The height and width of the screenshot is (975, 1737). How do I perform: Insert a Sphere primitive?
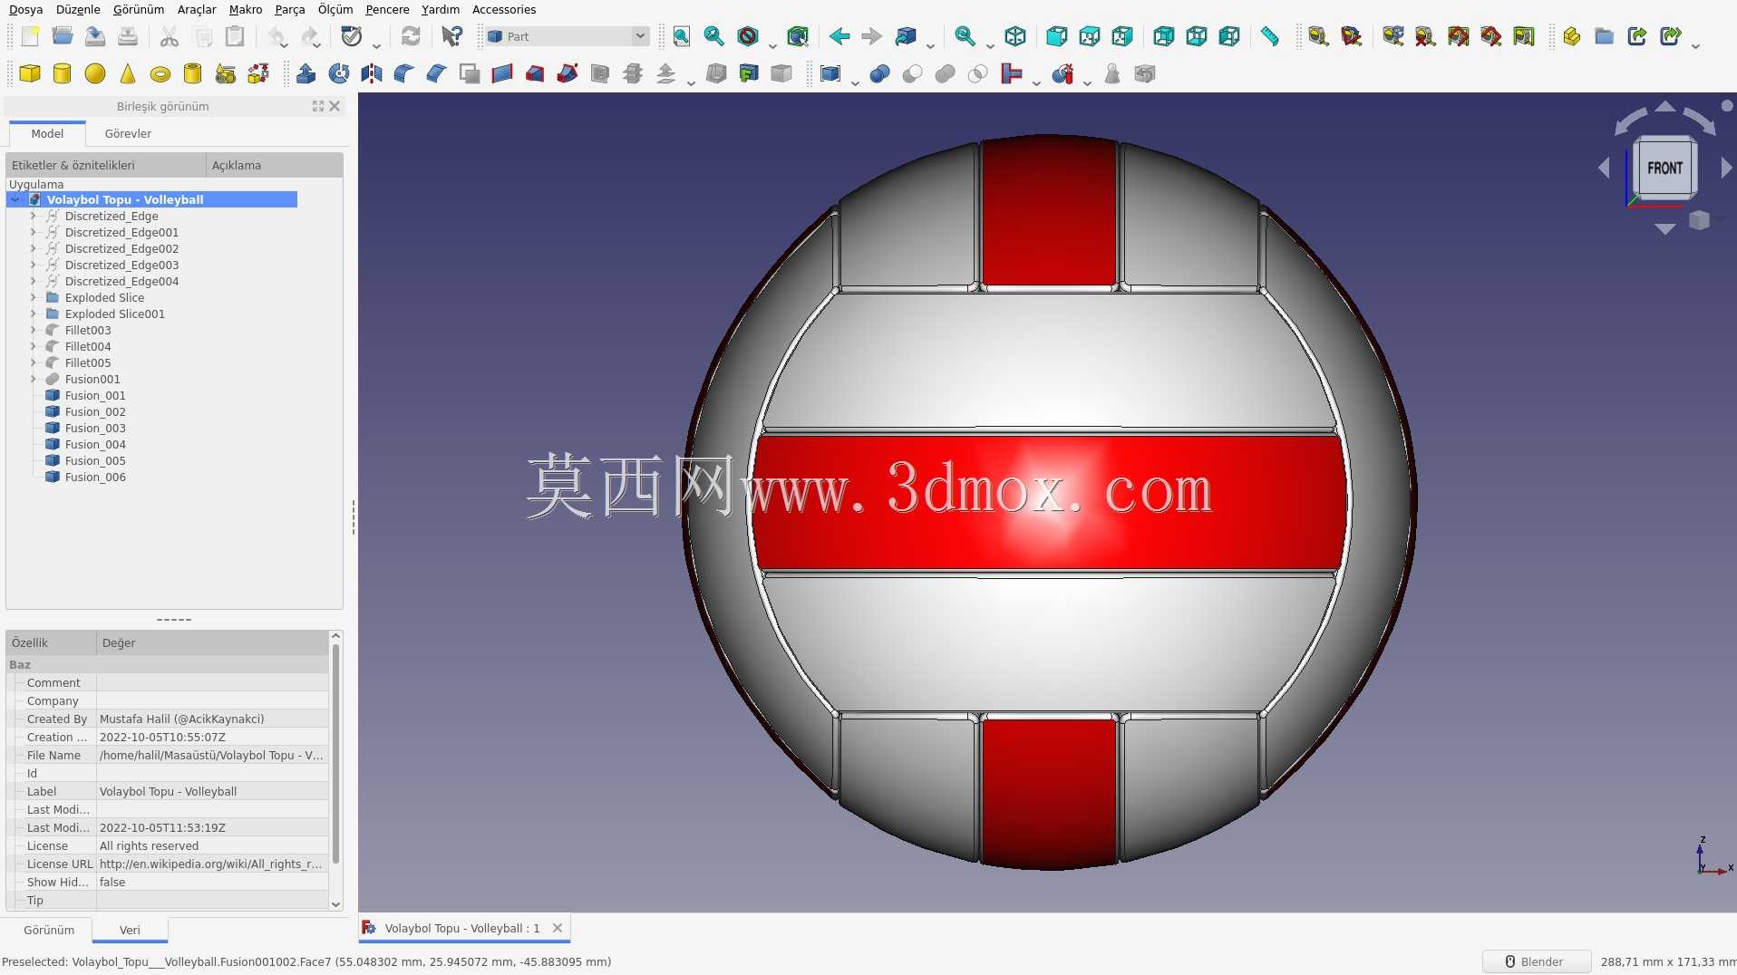(95, 73)
